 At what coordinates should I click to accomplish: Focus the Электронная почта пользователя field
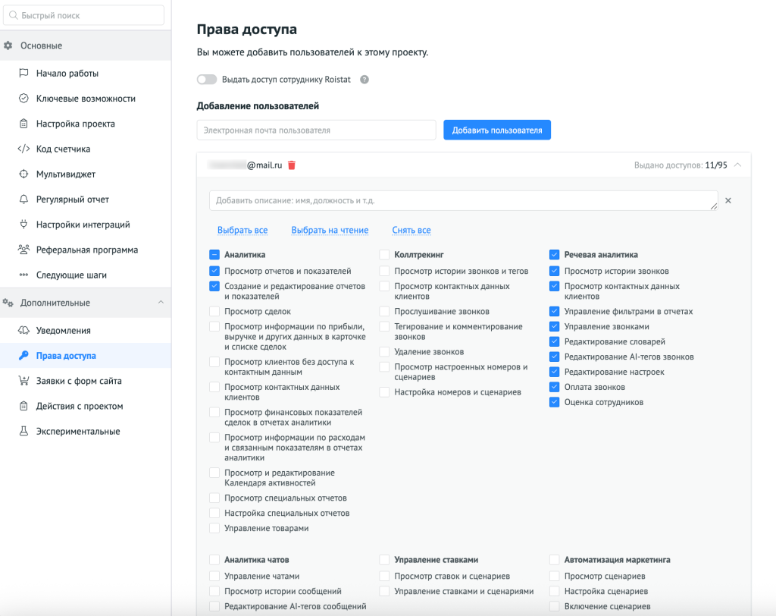tap(316, 130)
